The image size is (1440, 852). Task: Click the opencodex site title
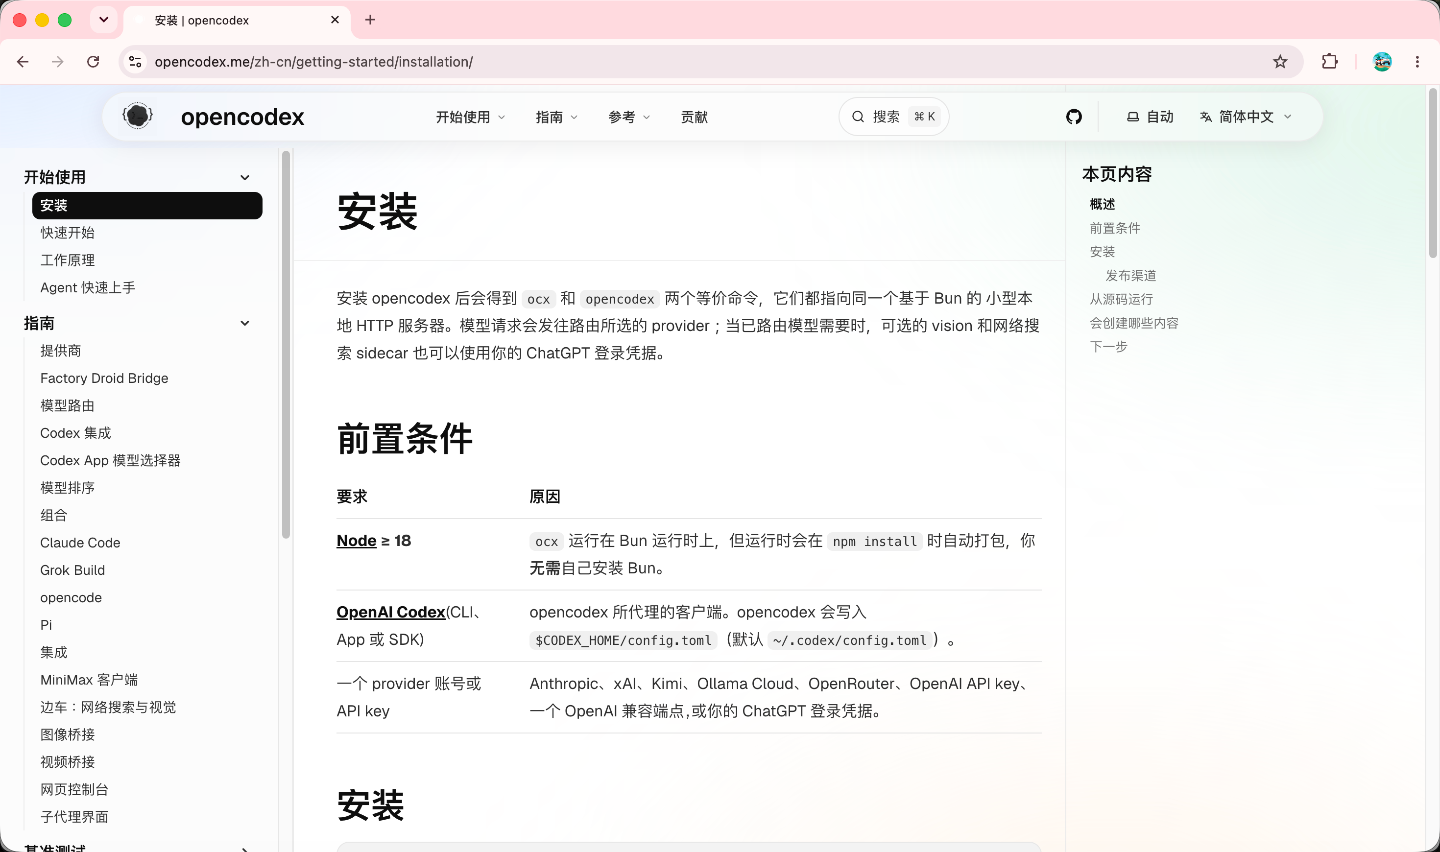(242, 117)
